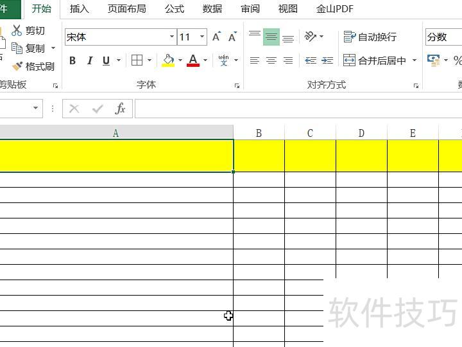Apply red font color
The height and width of the screenshot is (347, 462).
(193, 60)
